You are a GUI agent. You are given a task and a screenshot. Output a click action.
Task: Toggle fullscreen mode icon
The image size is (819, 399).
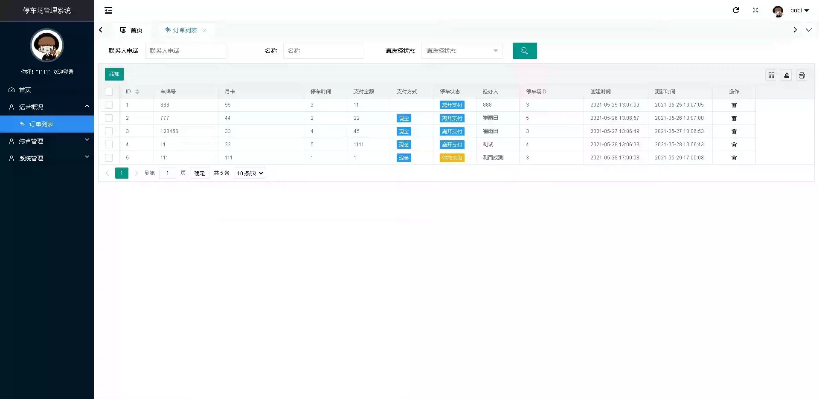click(755, 10)
